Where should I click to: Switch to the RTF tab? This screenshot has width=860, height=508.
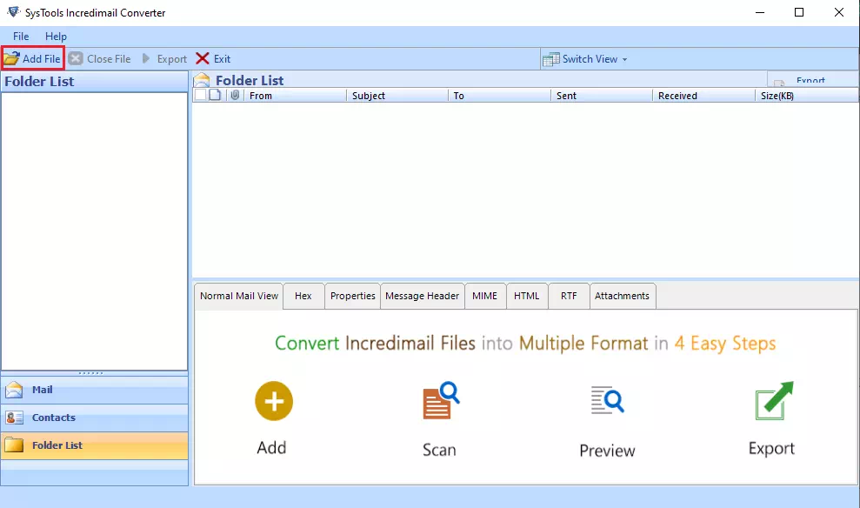coord(569,296)
